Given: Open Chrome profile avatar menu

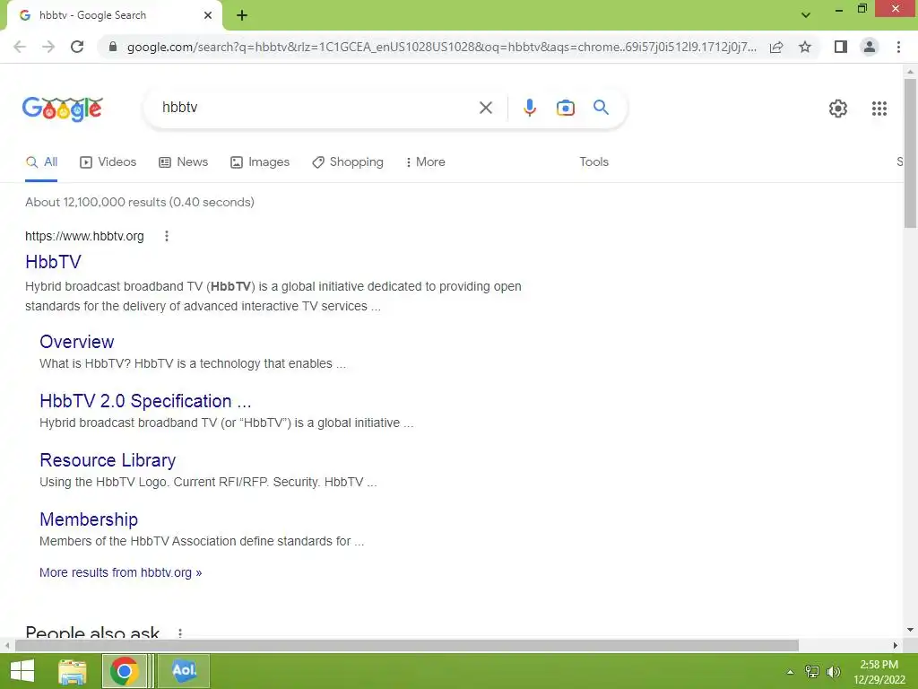Looking at the screenshot, I should point(870,47).
